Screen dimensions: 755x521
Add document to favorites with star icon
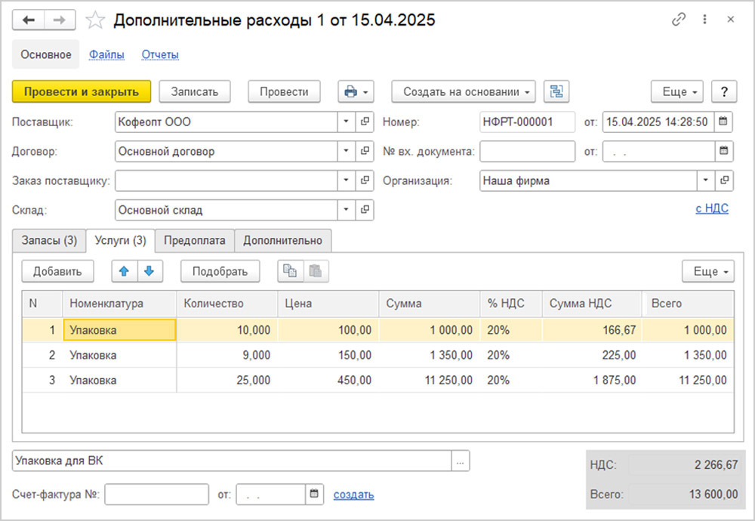click(x=95, y=20)
